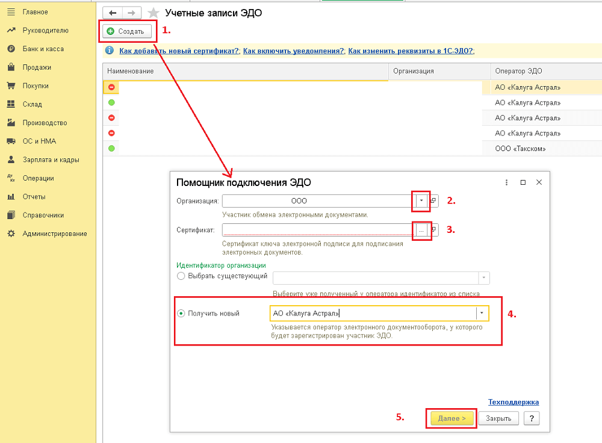602x443 pixels.
Task: Open the EDO operator dropdown arrow
Action: 482,313
